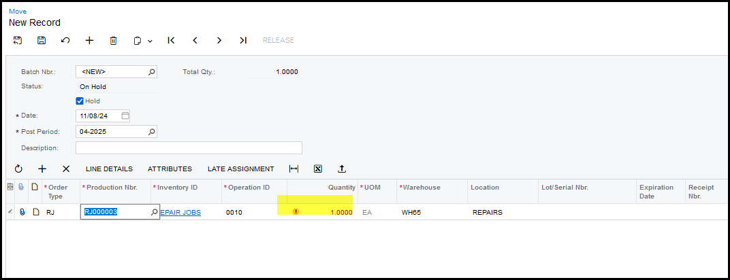This screenshot has height=280, width=730.
Task: Click the fit-to-width columns icon
Action: tap(293, 169)
